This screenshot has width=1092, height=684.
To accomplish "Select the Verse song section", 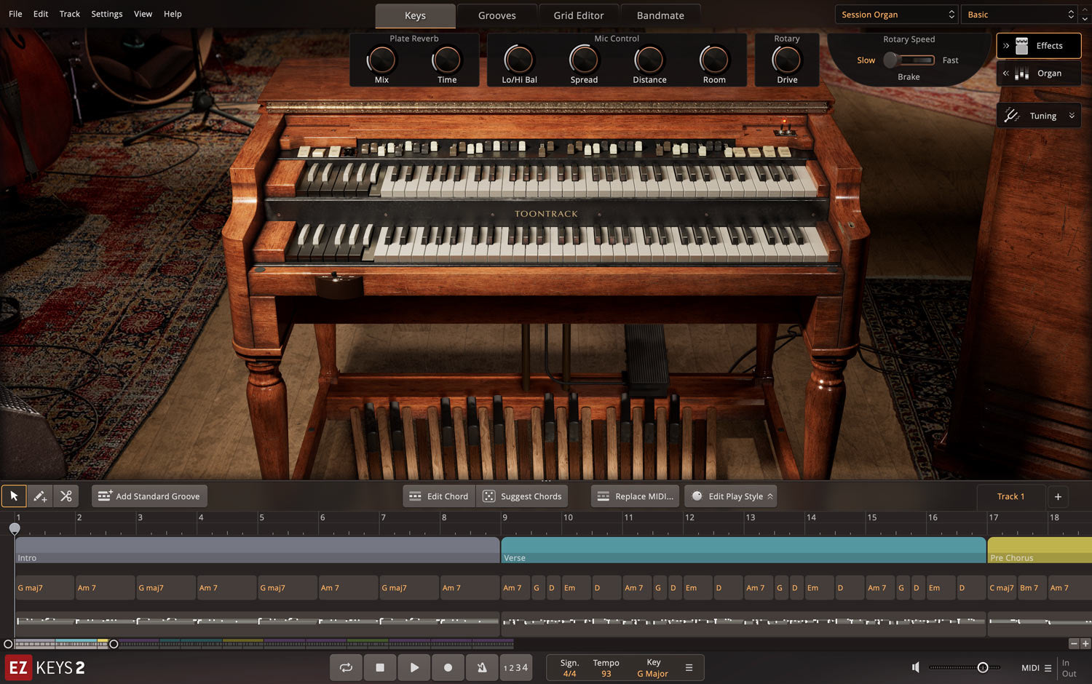I will point(743,550).
